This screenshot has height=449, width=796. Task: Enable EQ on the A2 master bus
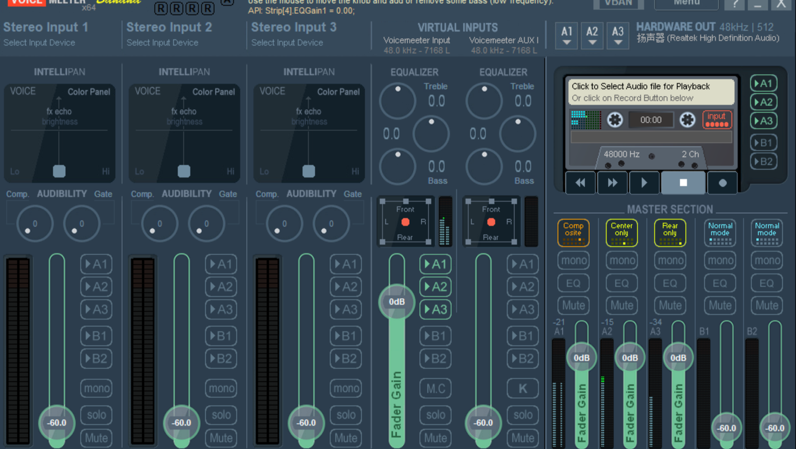tap(622, 283)
